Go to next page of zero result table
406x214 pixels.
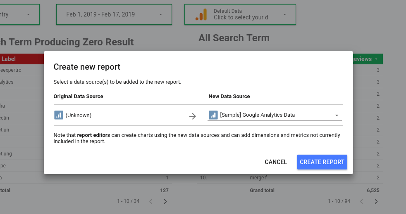tap(165, 201)
